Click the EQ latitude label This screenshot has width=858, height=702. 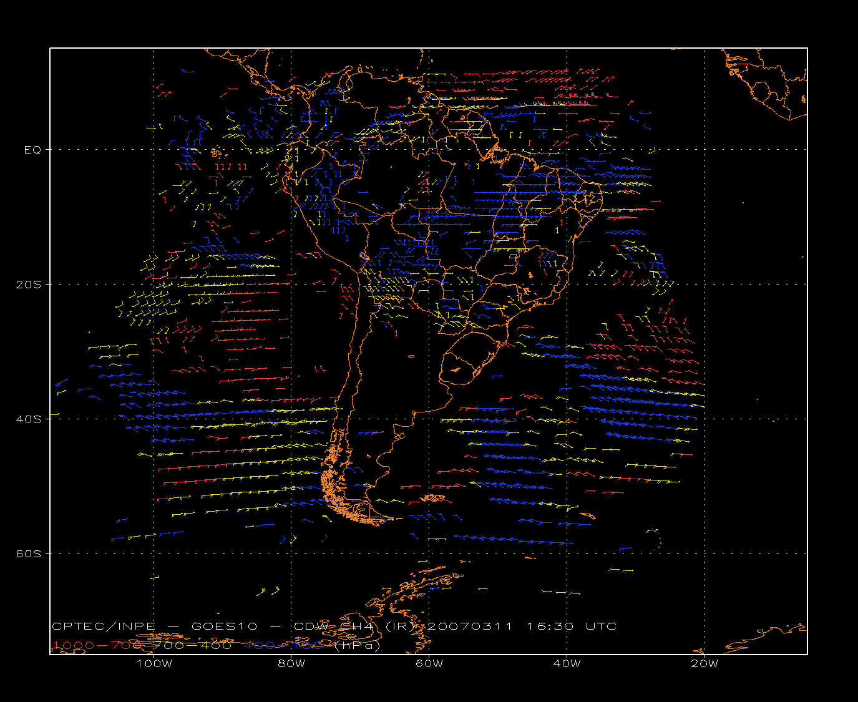tap(32, 150)
